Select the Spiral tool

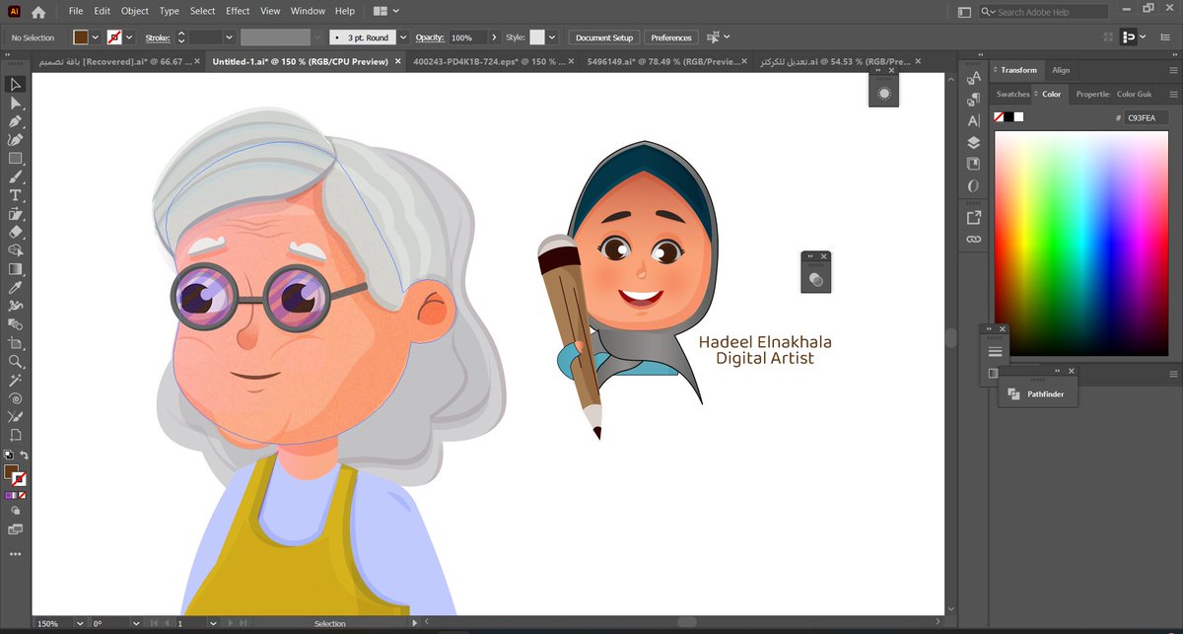coord(15,398)
